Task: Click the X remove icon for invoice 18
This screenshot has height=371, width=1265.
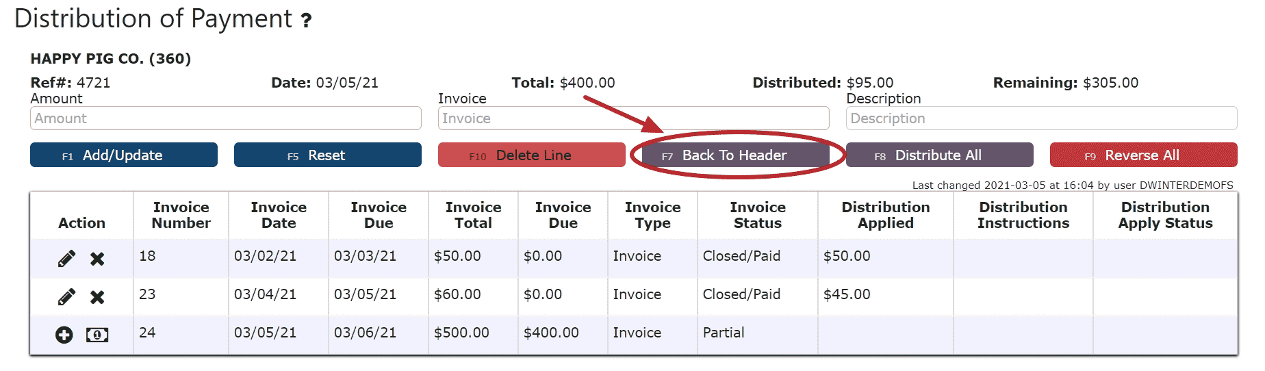Action: point(97,259)
